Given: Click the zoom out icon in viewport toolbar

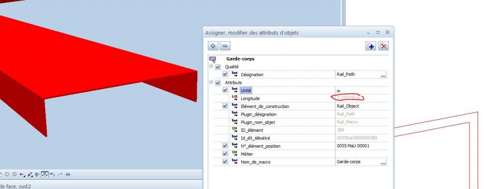Looking at the screenshot, I should pos(7,174).
